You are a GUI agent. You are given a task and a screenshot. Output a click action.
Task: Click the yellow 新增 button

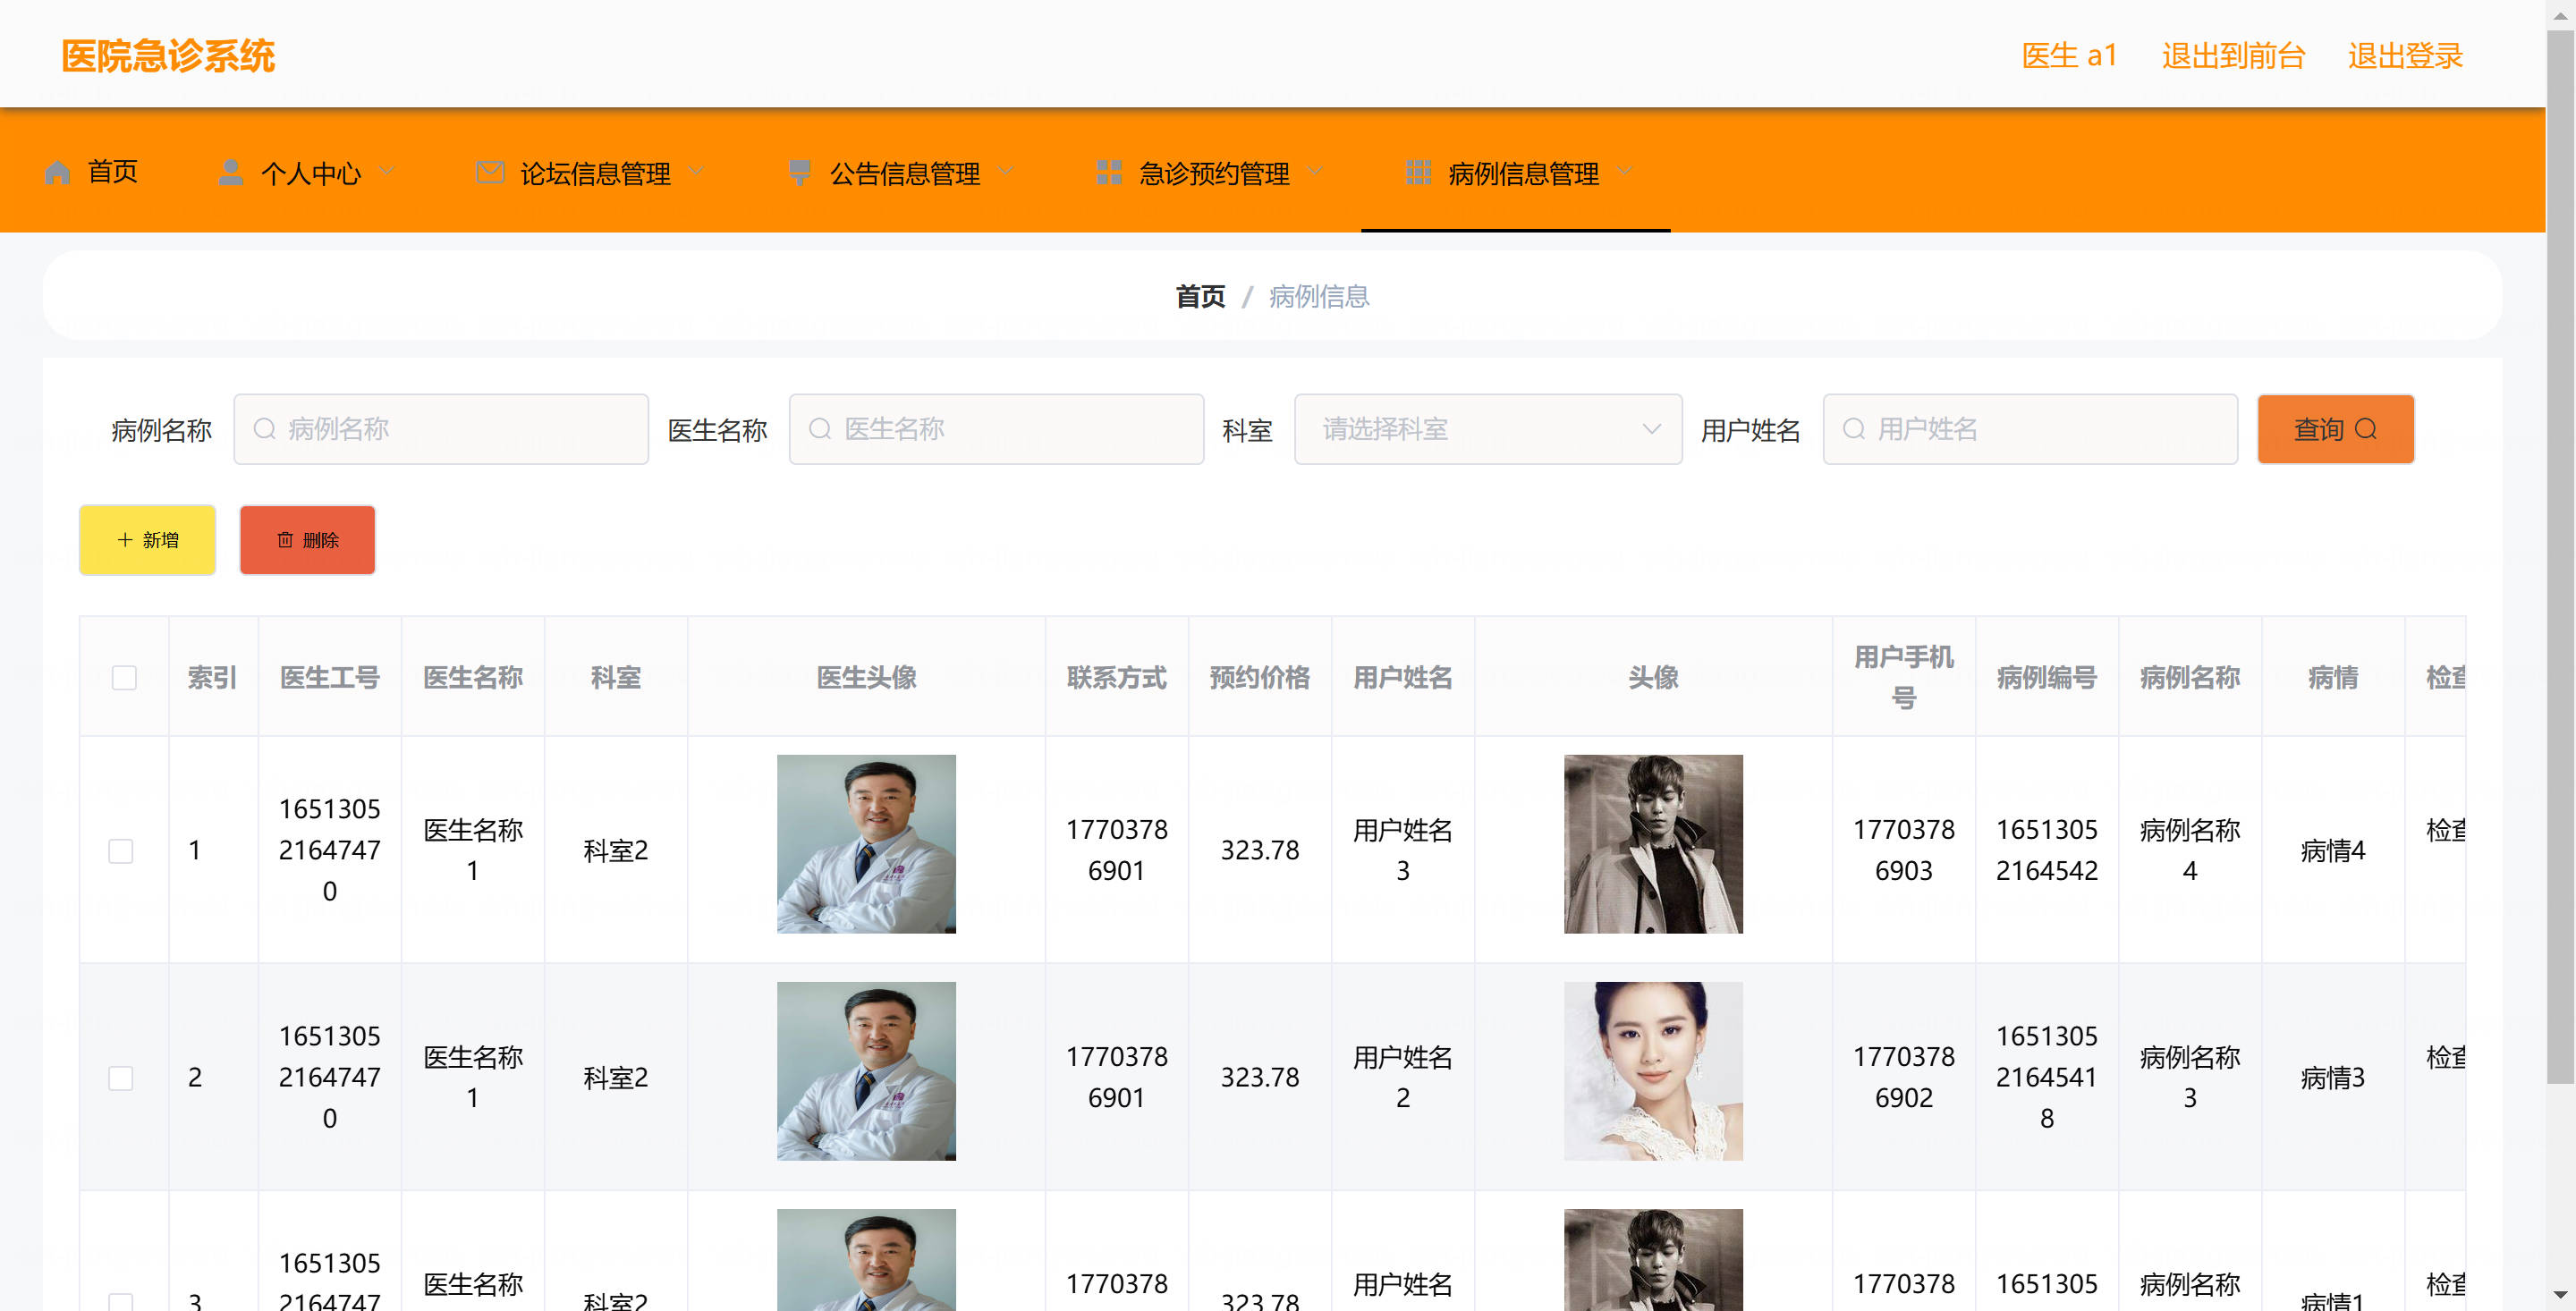point(147,540)
